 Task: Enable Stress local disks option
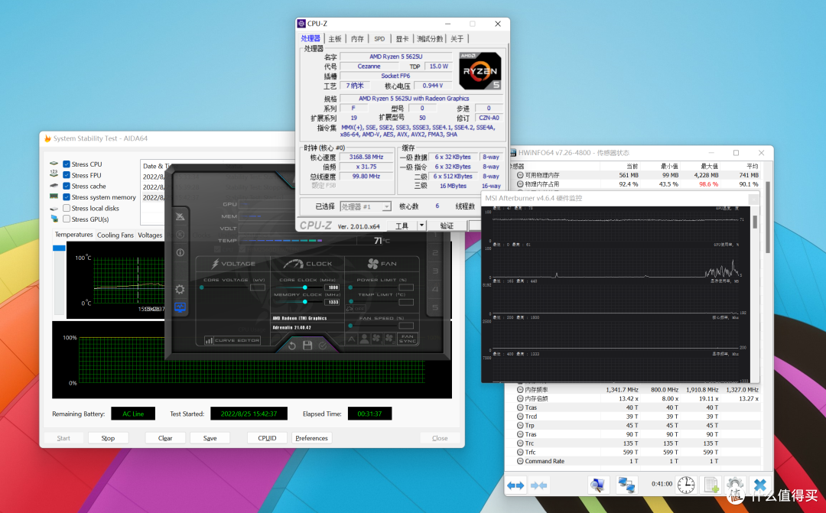click(67, 208)
